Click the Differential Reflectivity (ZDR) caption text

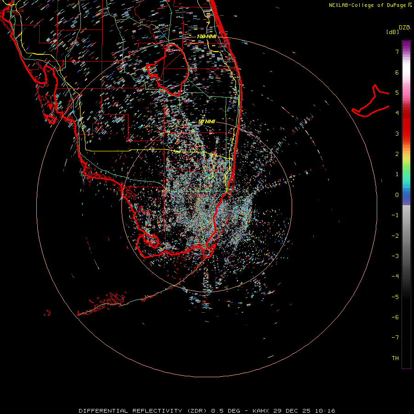[x=144, y=411]
